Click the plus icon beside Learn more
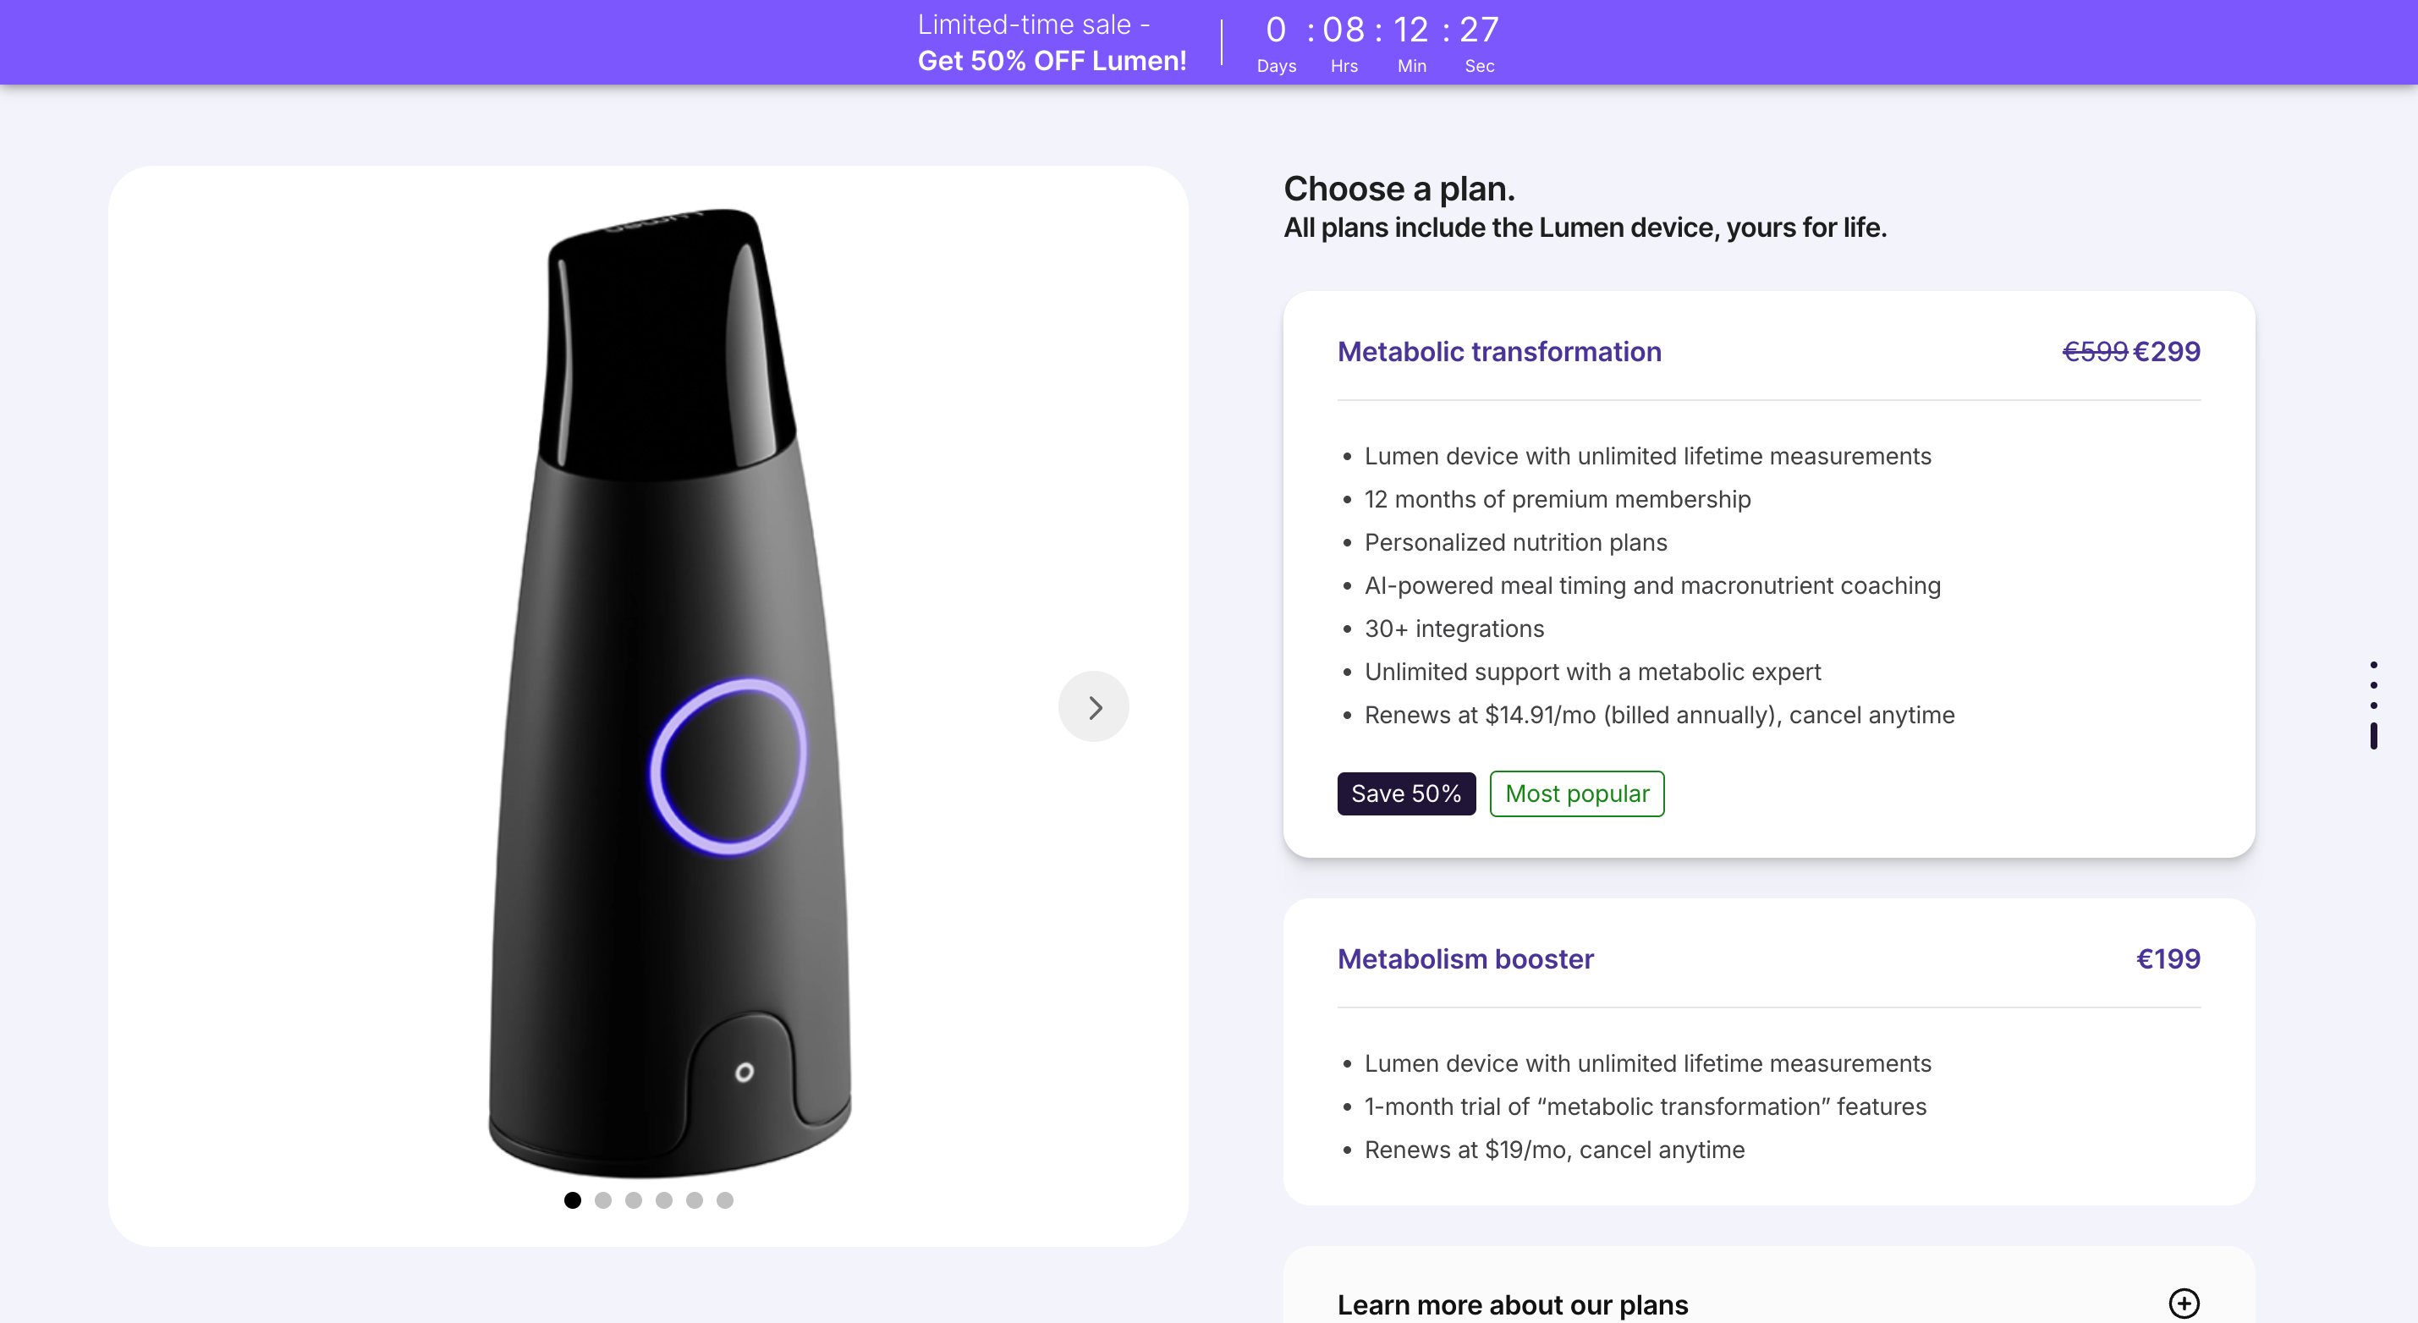2418x1323 pixels. [2184, 1303]
